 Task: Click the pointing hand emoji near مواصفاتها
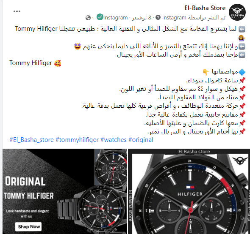coord(206,72)
